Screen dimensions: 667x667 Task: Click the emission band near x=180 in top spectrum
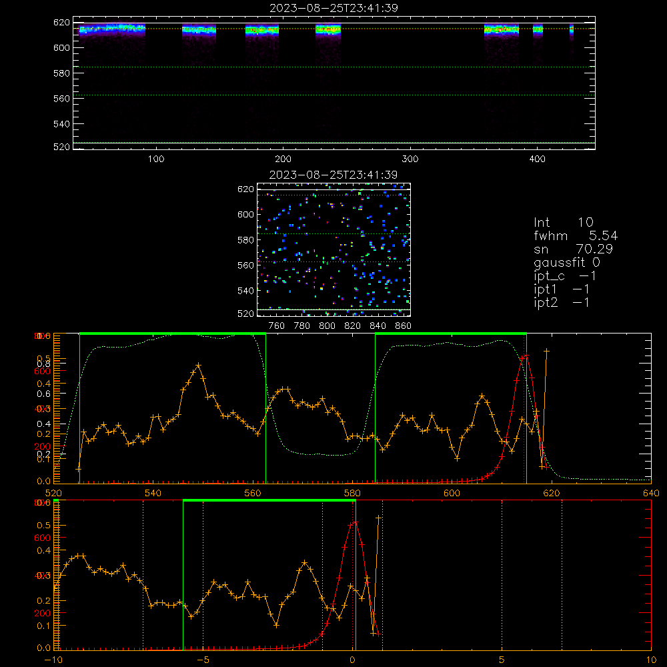tap(262, 31)
